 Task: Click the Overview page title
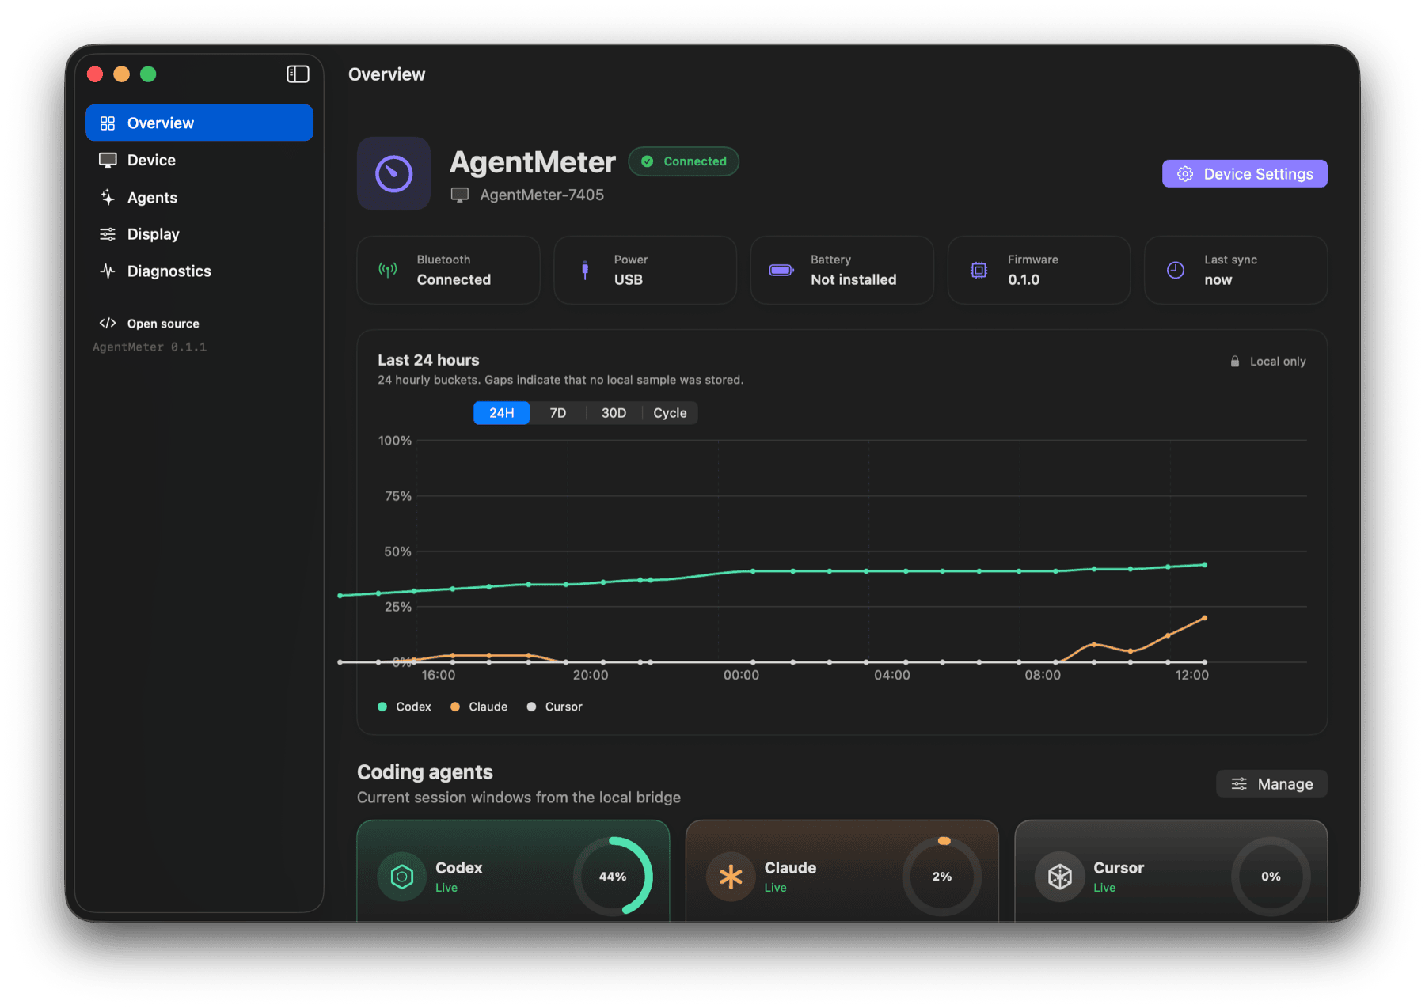click(387, 74)
